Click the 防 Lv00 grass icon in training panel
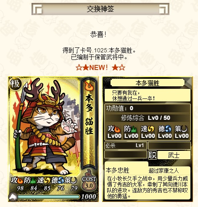Screen dimensions: 198x207 coord(134,129)
